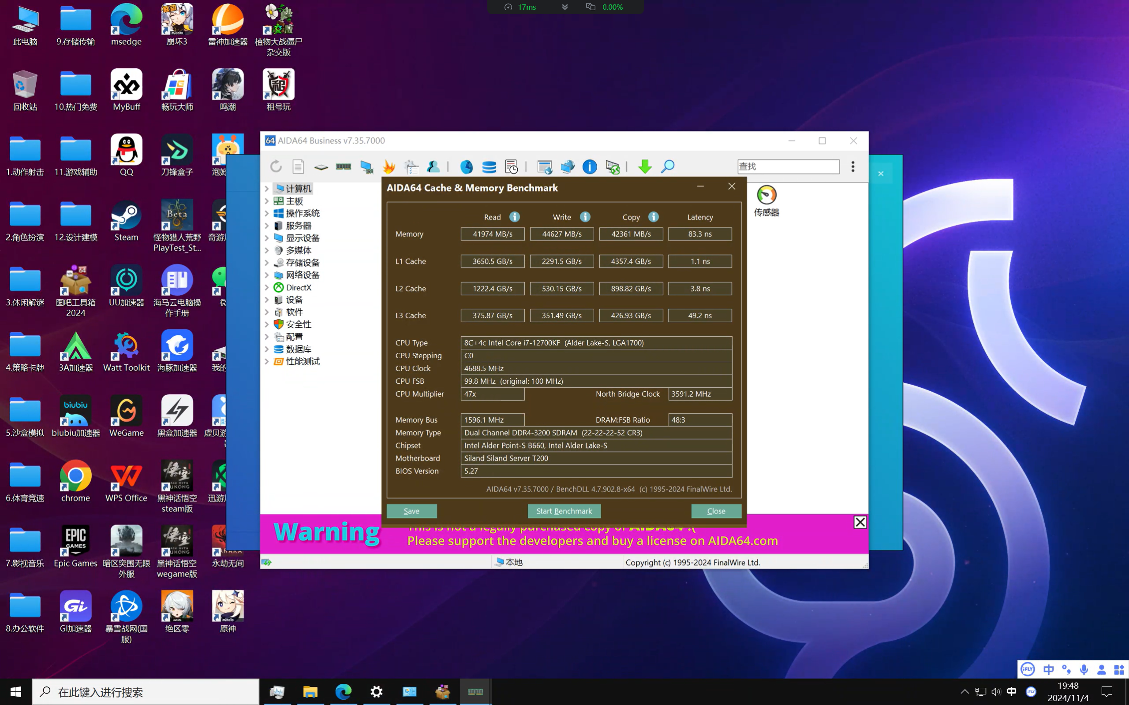Click the memory RAM stick toolbar icon
Image resolution: width=1129 pixels, height=705 pixels.
(x=344, y=167)
